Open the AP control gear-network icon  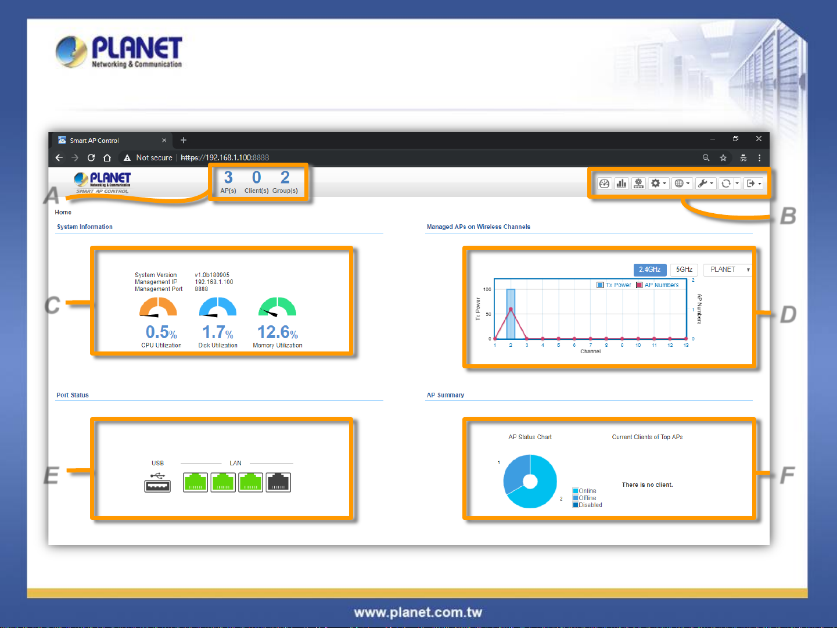pos(638,184)
